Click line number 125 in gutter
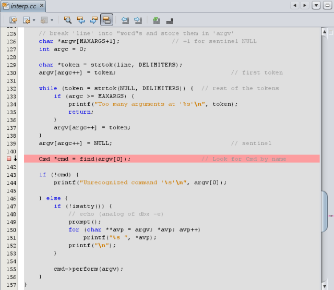This screenshot has height=290, width=334. [x=11, y=33]
